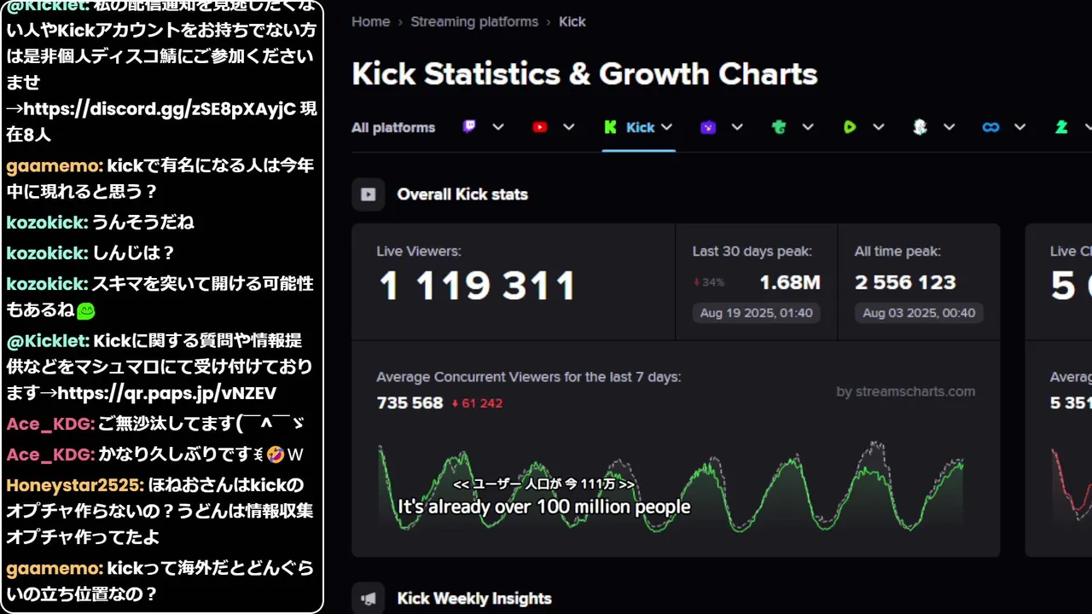The height and width of the screenshot is (614, 1092).
Task: Open the green Z platform icon tab
Action: point(1061,127)
